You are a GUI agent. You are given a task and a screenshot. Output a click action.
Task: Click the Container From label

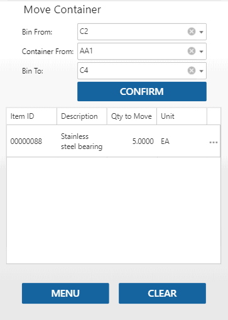(48, 52)
